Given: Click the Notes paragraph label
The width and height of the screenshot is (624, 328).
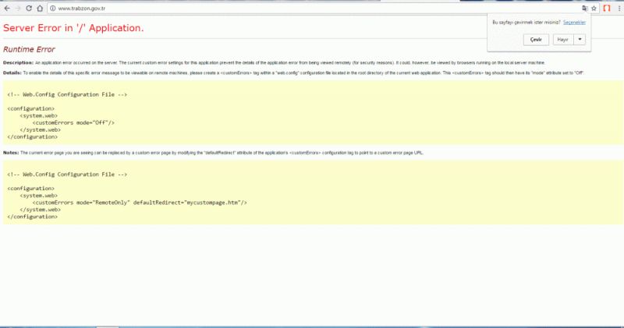Looking at the screenshot, I should coord(11,152).
